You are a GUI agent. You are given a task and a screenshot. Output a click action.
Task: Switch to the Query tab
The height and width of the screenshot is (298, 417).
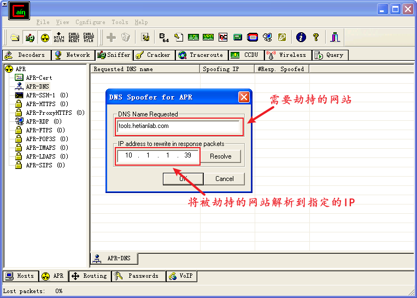pos(330,55)
